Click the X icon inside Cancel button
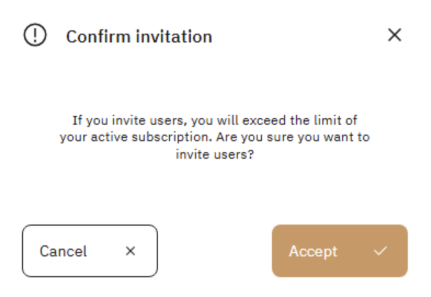431x297 pixels. [130, 251]
